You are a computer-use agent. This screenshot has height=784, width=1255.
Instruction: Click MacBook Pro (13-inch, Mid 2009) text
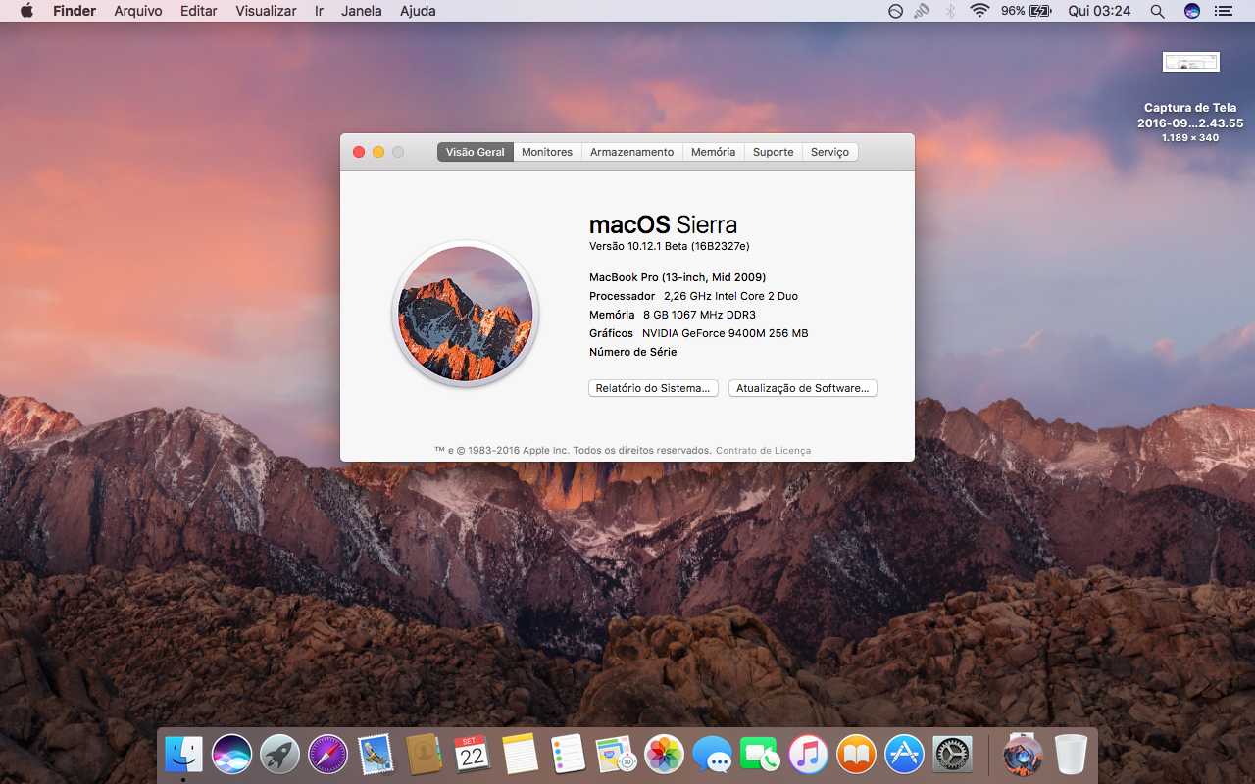coord(678,277)
